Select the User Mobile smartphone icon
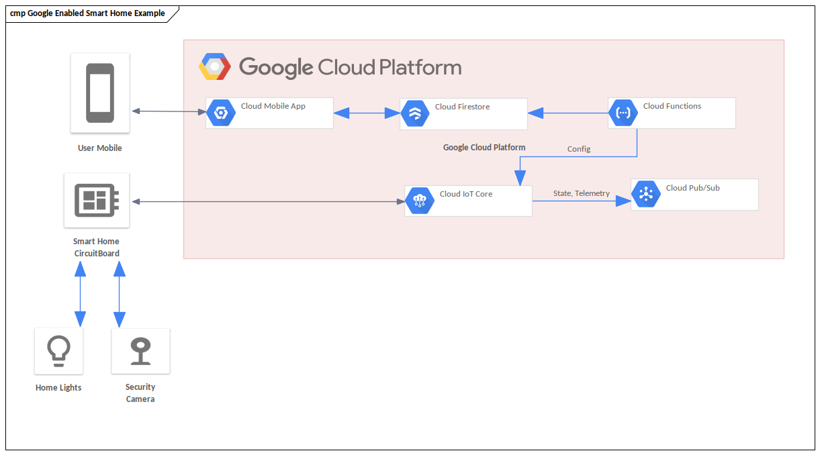Viewport: 820px width, 455px height. [x=99, y=93]
